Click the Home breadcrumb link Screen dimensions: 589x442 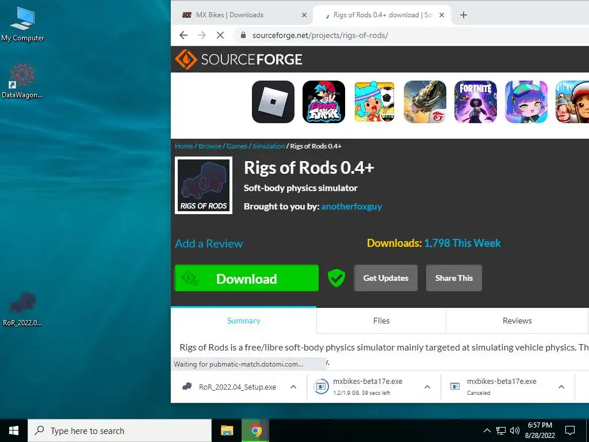[x=184, y=146]
